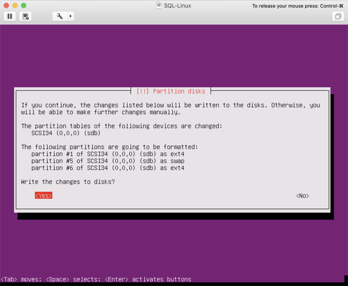Click the SQL-Linux document icon in title bar

159,6
